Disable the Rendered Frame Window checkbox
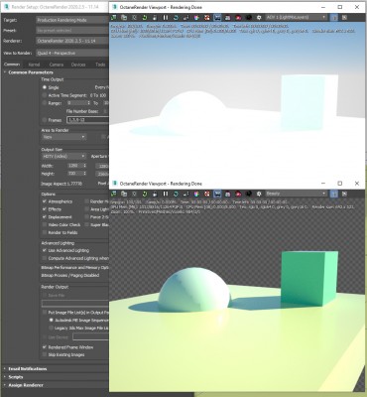 [45, 347]
